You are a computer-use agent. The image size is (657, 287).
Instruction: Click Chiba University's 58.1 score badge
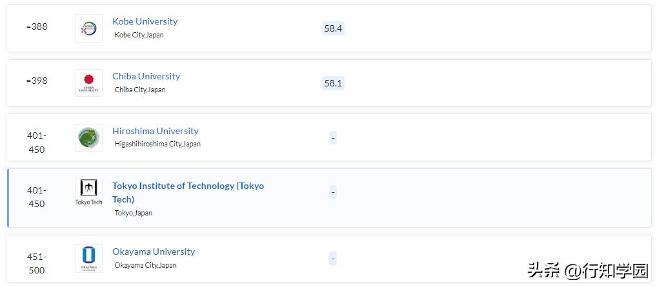click(x=333, y=83)
